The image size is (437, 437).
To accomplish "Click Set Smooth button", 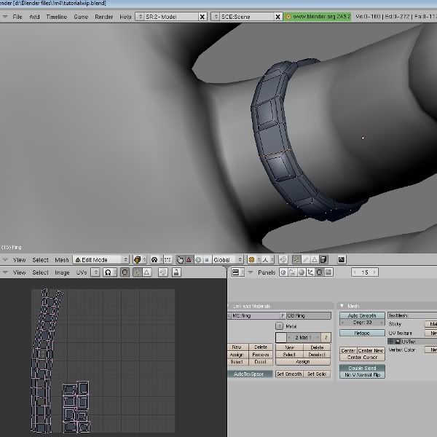I will (289, 374).
